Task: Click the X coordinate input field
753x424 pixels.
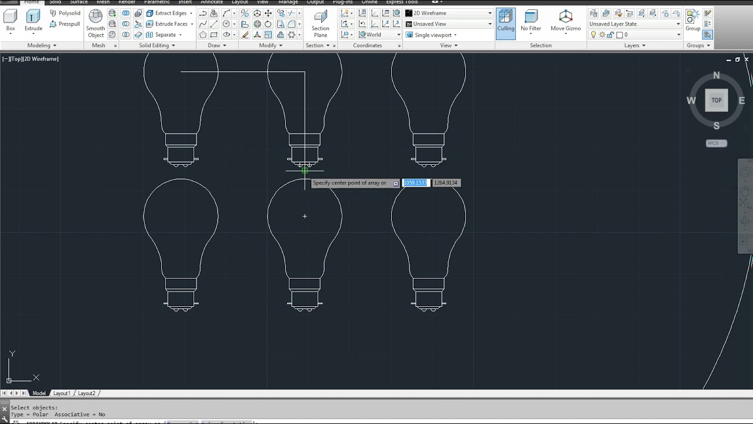Action: [x=416, y=183]
